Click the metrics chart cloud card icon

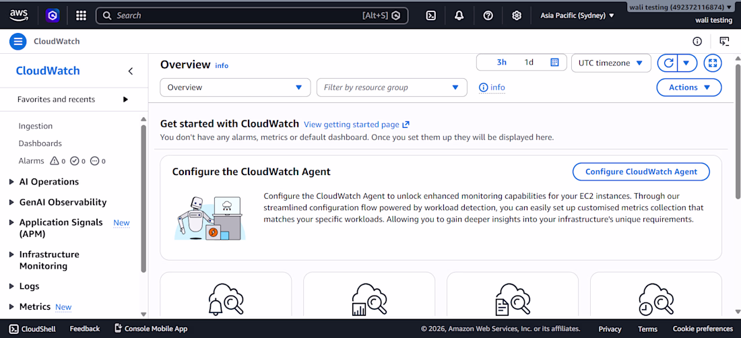coord(369,300)
